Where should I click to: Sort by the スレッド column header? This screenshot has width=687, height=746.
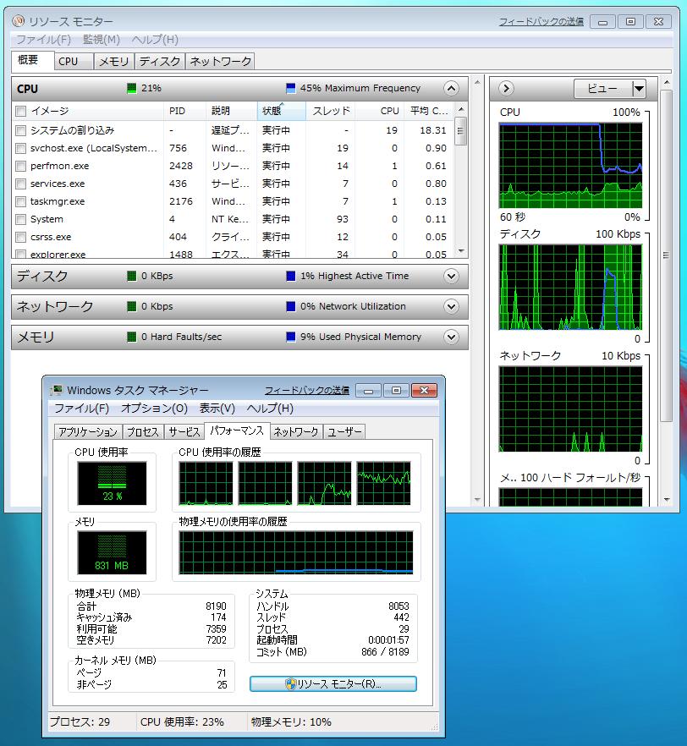[x=331, y=111]
